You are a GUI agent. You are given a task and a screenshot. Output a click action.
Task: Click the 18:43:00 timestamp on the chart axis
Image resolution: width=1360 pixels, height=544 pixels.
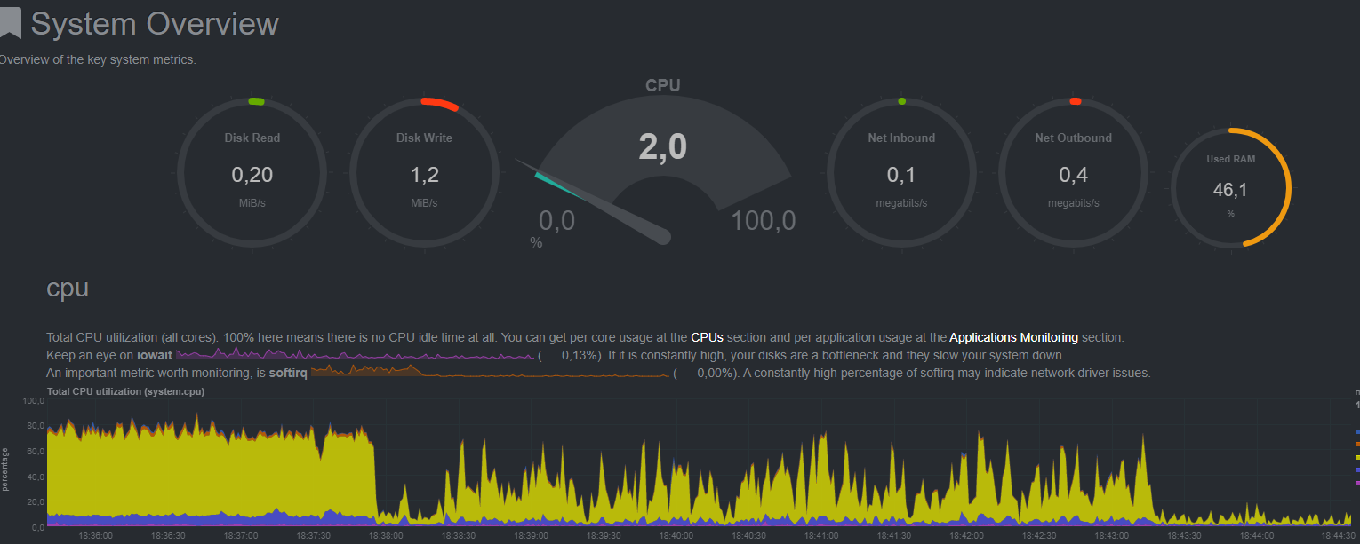[1111, 536]
